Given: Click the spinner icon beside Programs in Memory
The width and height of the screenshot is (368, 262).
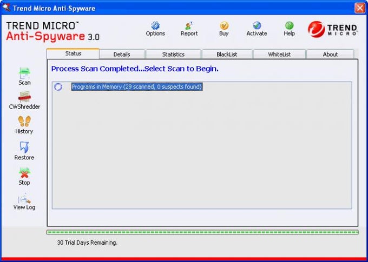Looking at the screenshot, I should click(x=58, y=87).
